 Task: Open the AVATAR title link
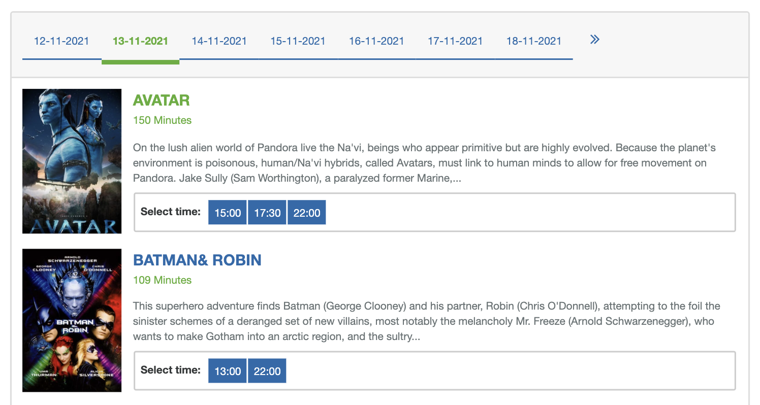point(161,100)
